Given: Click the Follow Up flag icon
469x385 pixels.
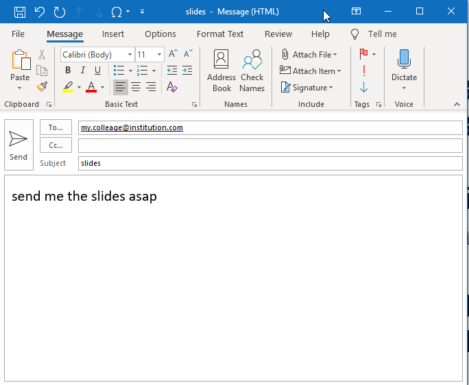Looking at the screenshot, I should click(363, 54).
